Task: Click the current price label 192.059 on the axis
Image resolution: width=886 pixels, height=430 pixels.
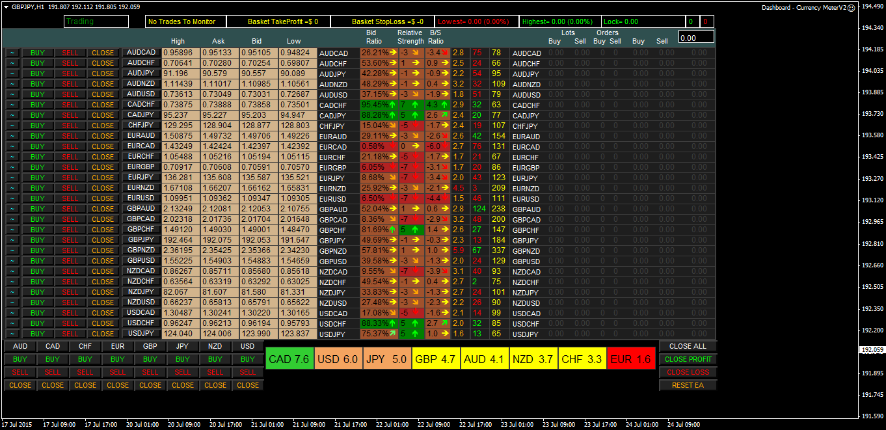Action: pos(873,350)
